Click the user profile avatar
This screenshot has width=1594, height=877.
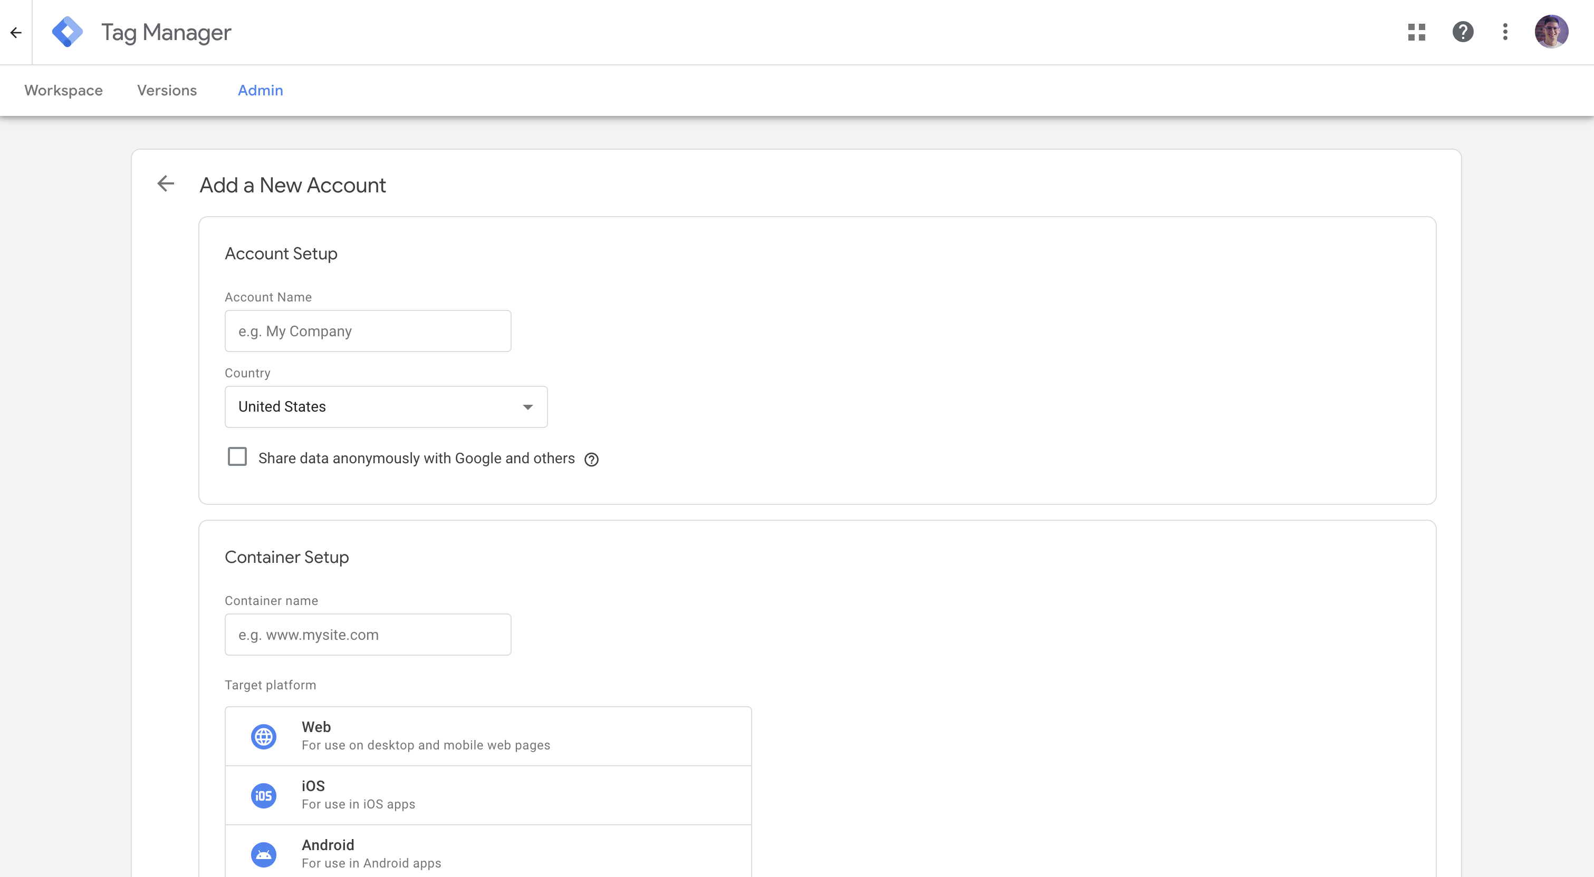click(1551, 32)
